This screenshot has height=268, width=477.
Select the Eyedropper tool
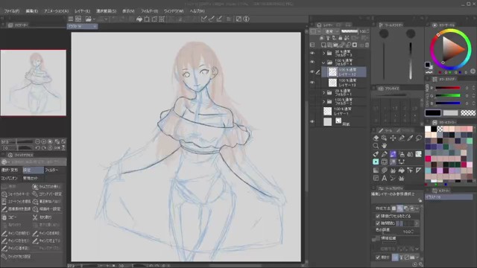pos(410,138)
